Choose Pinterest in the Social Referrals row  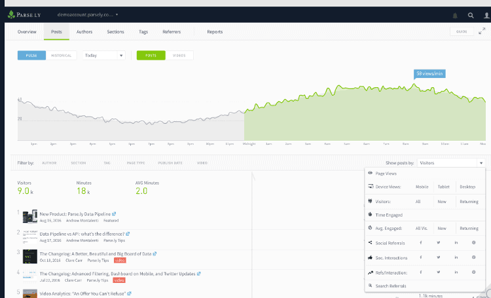click(x=474, y=242)
